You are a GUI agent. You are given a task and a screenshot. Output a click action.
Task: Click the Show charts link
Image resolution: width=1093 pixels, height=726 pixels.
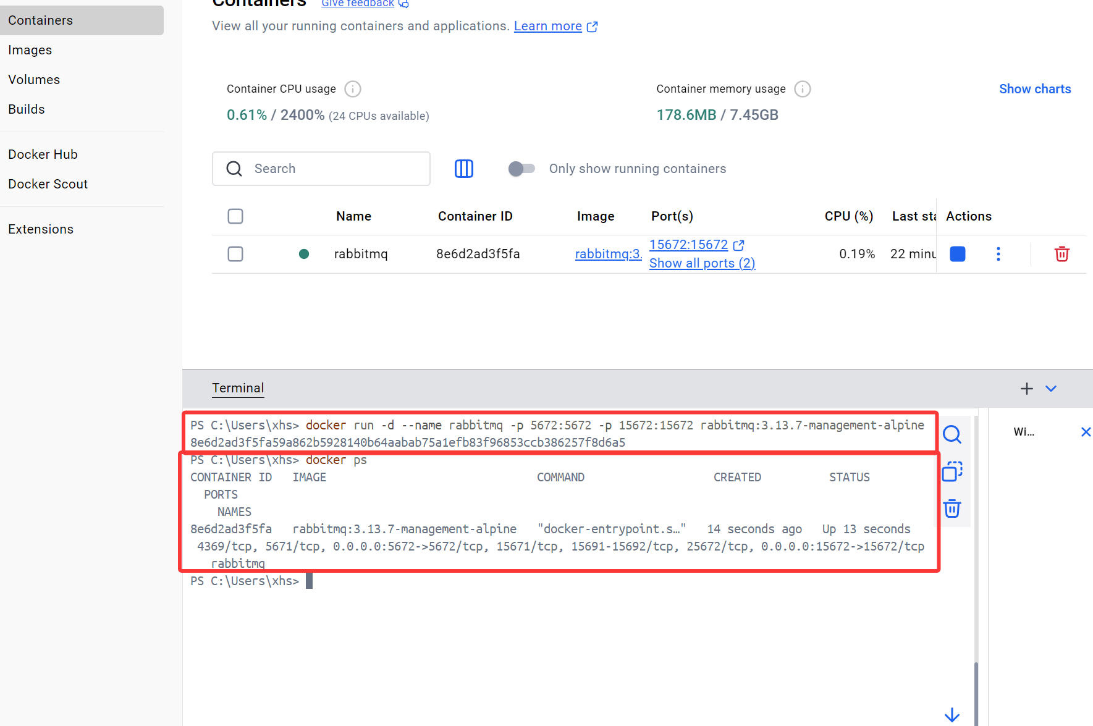(1035, 89)
